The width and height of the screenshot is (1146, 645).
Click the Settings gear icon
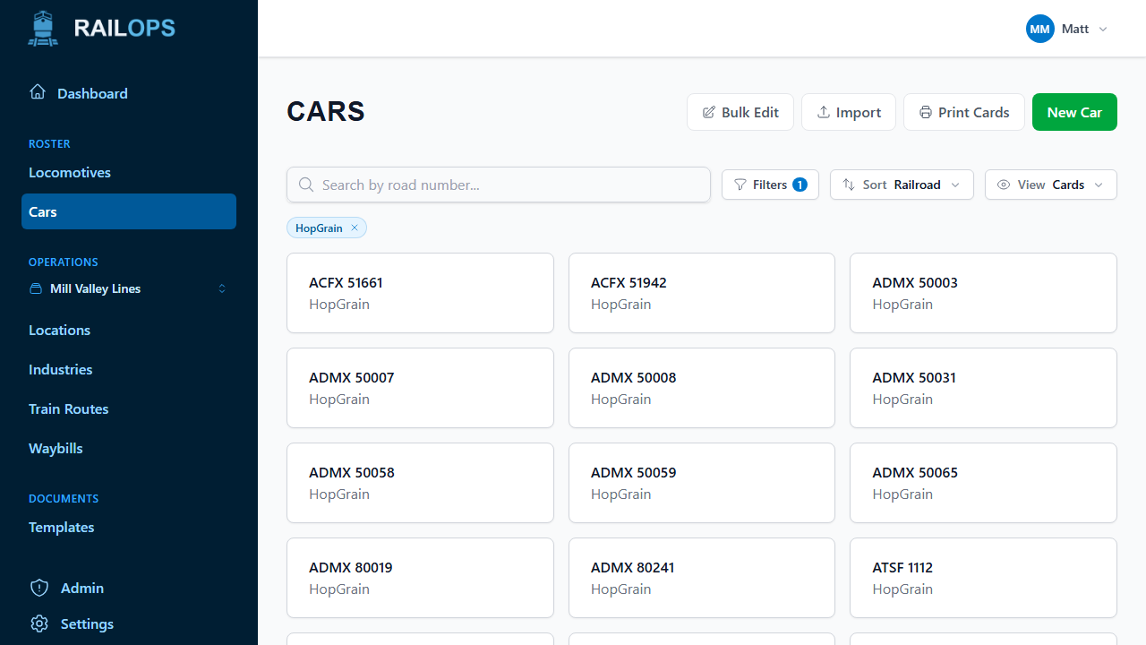pos(39,623)
